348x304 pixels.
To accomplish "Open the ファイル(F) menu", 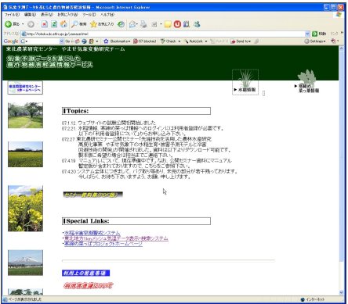I will point(12,15).
